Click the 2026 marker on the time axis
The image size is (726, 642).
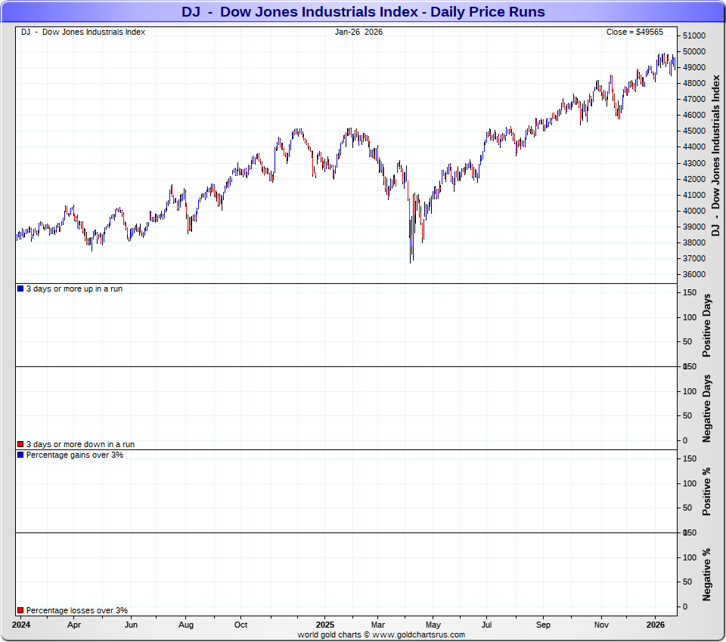click(x=655, y=625)
